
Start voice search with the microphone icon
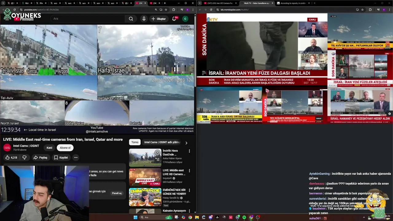pyautogui.click(x=144, y=19)
